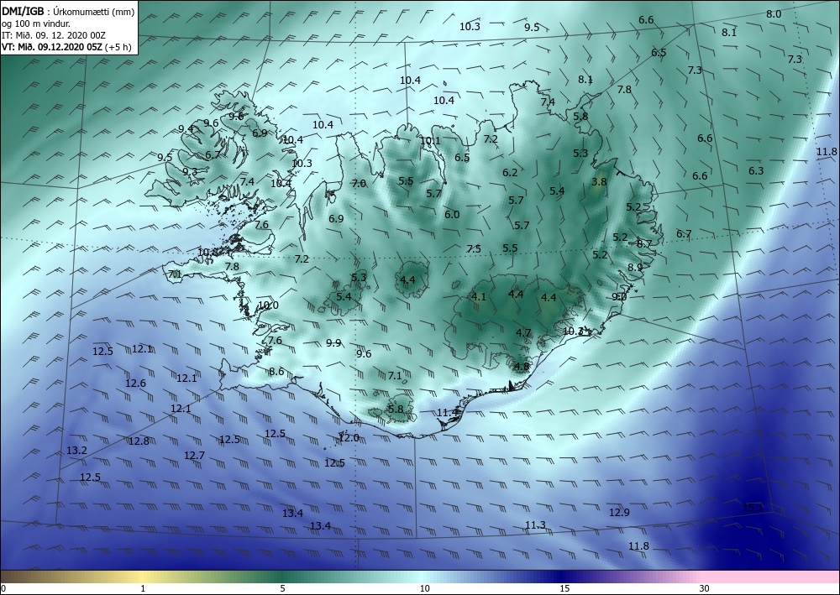
Task: Pick the 11.4 value label
Action: point(448,413)
